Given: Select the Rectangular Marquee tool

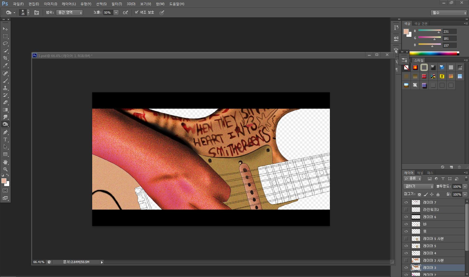Looking at the screenshot, I should tap(5, 36).
